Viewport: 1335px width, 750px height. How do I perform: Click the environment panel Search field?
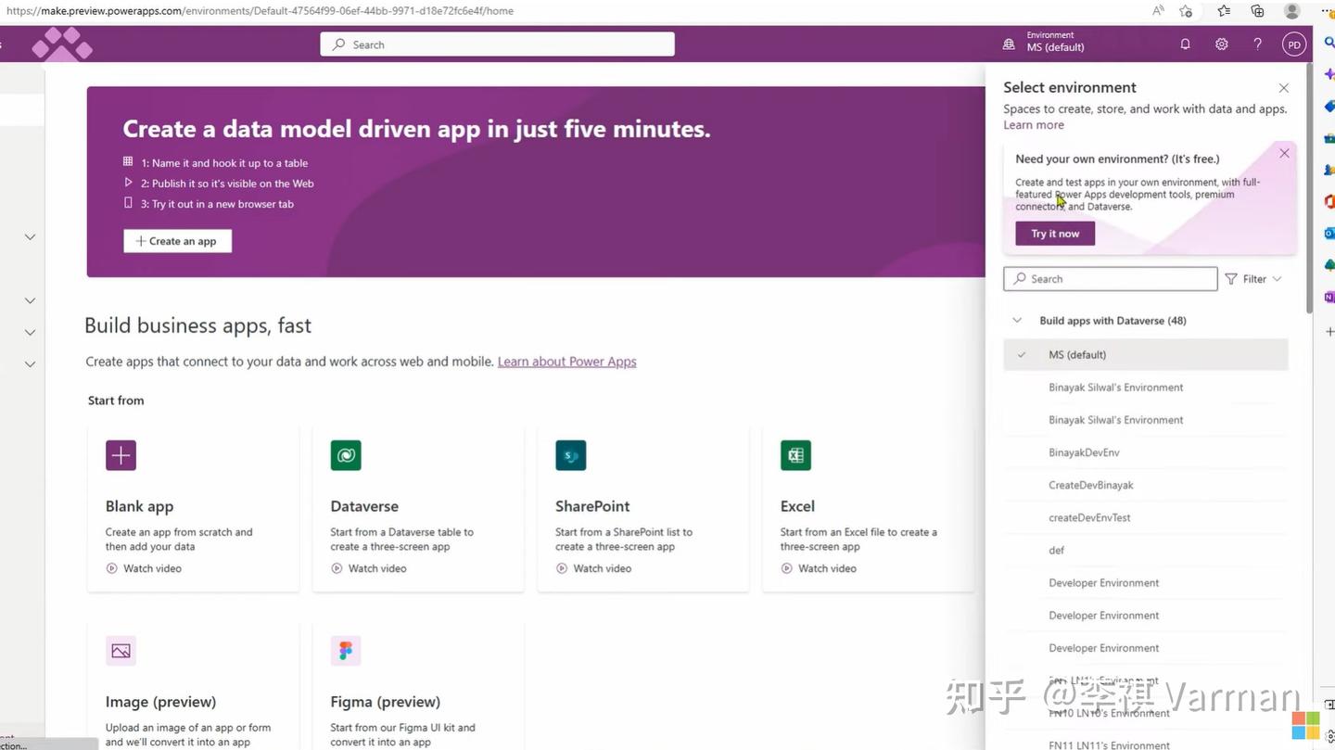[x=1111, y=279]
